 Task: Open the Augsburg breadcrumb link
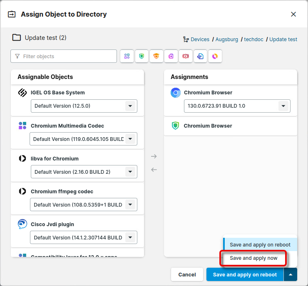227,39
